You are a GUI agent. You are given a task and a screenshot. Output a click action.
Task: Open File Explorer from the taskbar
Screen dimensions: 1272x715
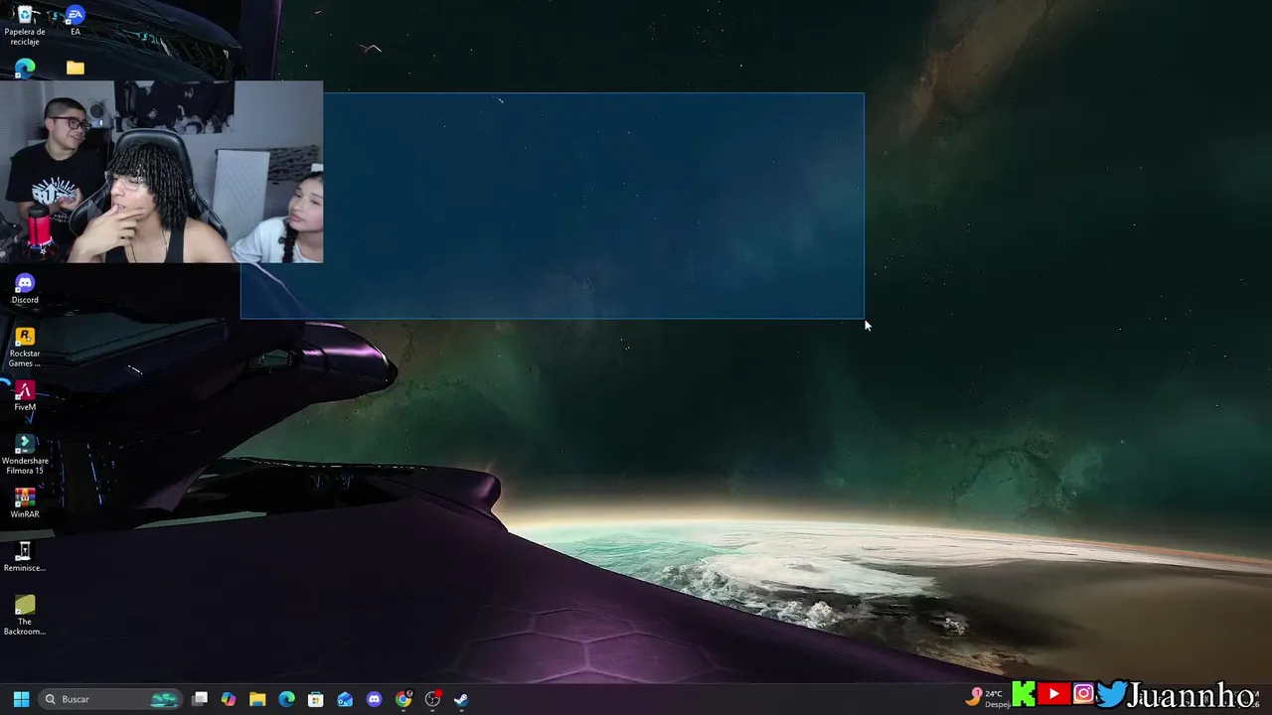tap(257, 699)
